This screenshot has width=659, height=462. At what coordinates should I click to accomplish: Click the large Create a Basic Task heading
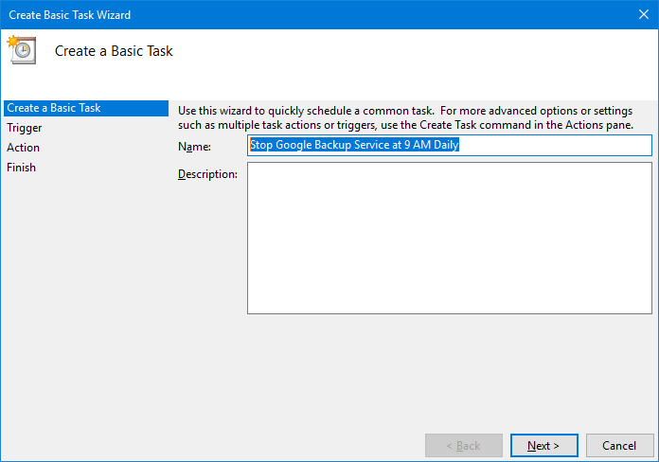point(114,51)
